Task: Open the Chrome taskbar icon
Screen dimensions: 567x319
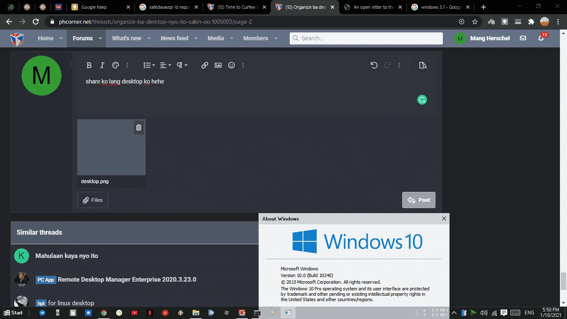Action: [x=104, y=313]
